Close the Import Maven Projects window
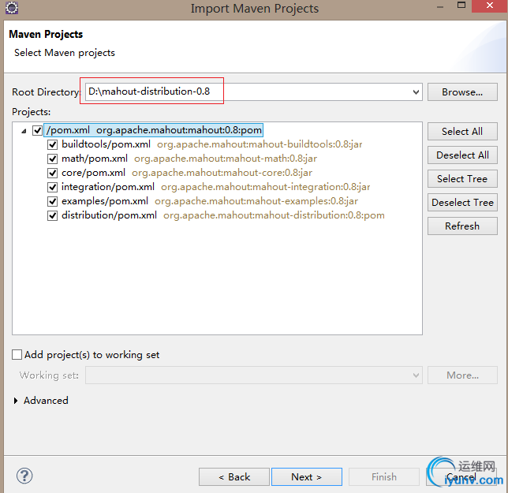This screenshot has width=508, height=493. pyautogui.click(x=490, y=6)
